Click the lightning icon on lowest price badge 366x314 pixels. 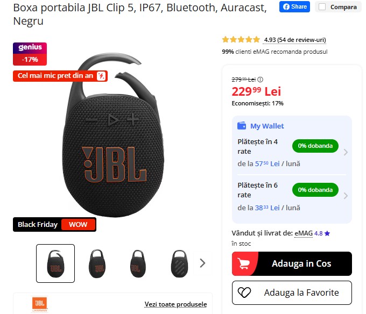pos(101,76)
